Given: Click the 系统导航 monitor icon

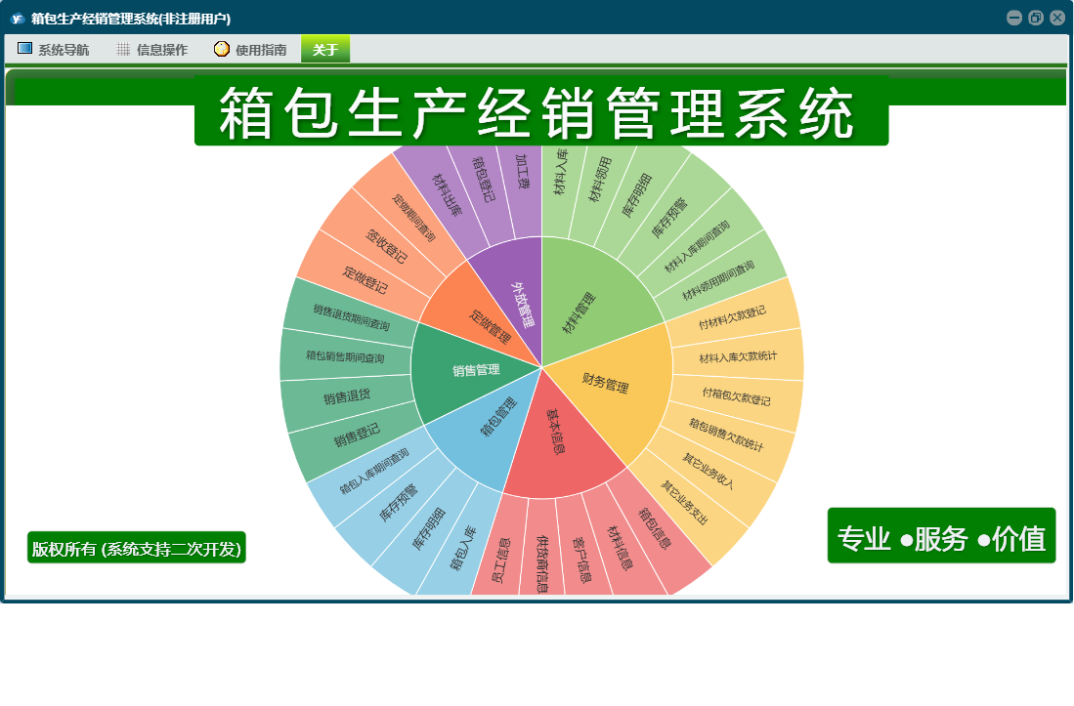Looking at the screenshot, I should point(24,49).
